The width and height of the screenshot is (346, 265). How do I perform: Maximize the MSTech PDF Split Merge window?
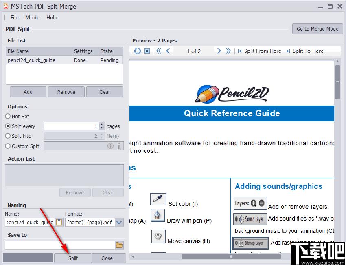point(330,7)
